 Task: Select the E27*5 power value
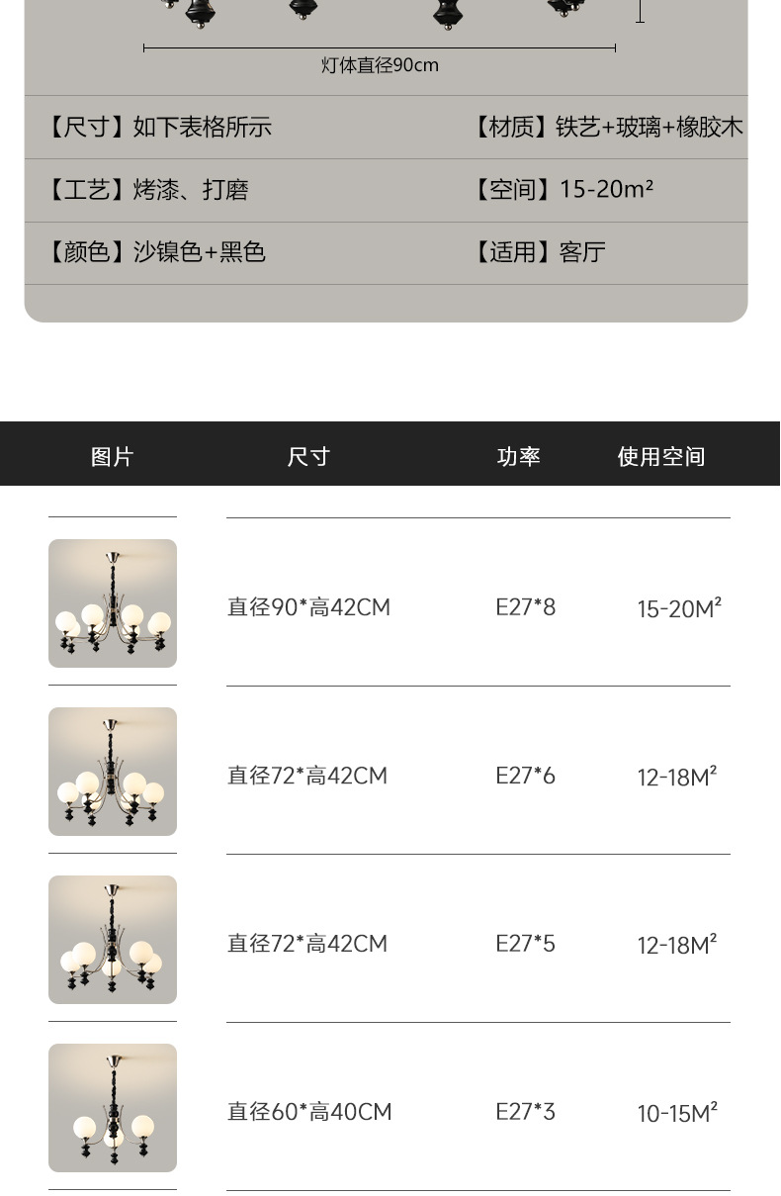click(525, 944)
